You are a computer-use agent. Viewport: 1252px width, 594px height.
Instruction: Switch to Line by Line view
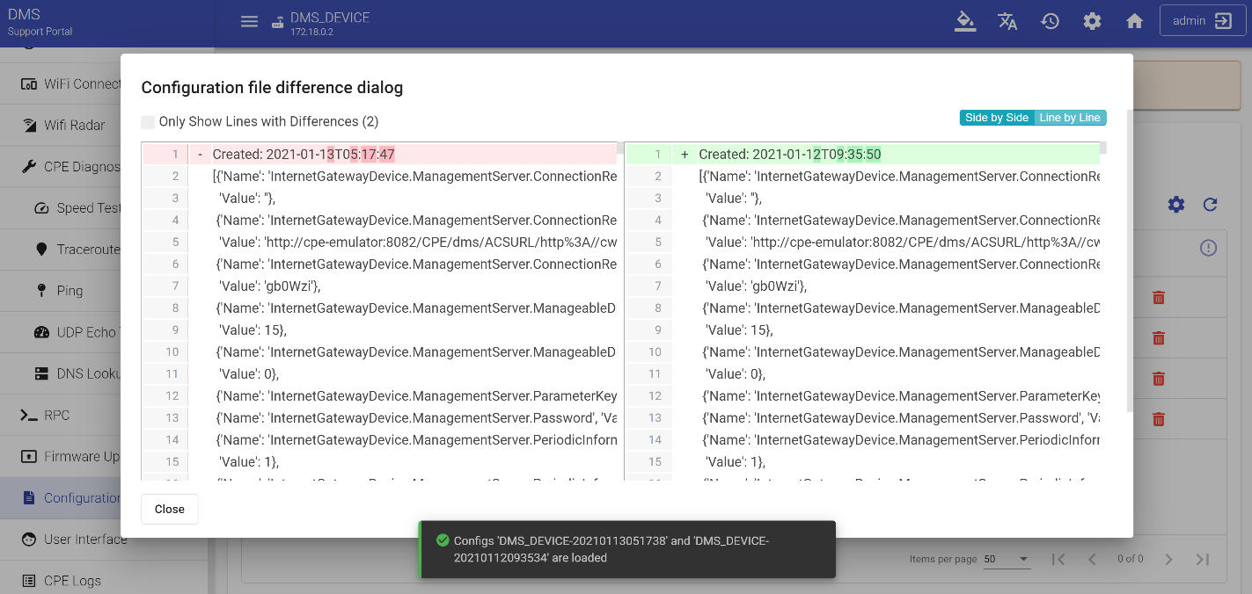[x=1069, y=118]
